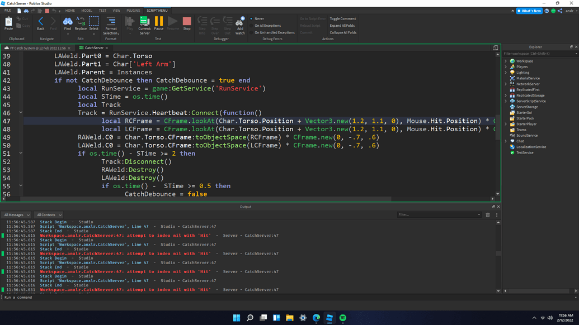Select the Never debug errors option
Viewport: 579px width, 325px height.
click(x=257, y=19)
